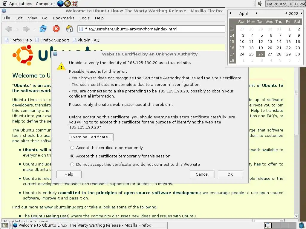
Task: Open the Edit menu
Action: [x=19, y=18]
